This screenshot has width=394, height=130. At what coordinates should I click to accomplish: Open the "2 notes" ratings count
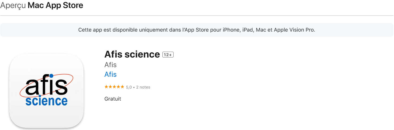(x=143, y=87)
